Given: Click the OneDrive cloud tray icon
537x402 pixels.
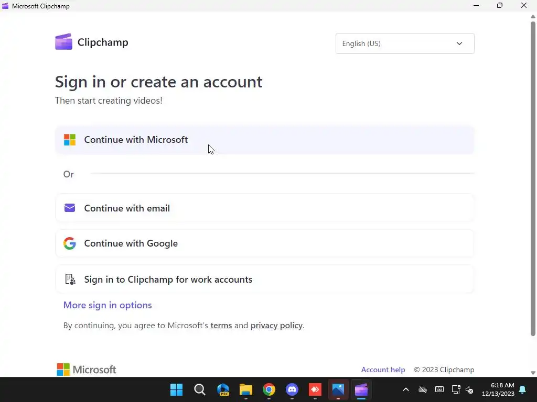Looking at the screenshot, I should [x=423, y=389].
